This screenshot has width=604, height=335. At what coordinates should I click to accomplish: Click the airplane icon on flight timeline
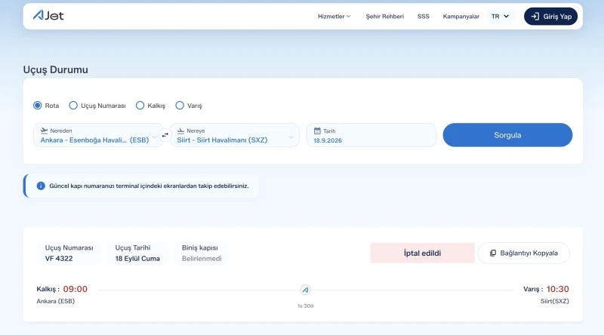click(305, 290)
